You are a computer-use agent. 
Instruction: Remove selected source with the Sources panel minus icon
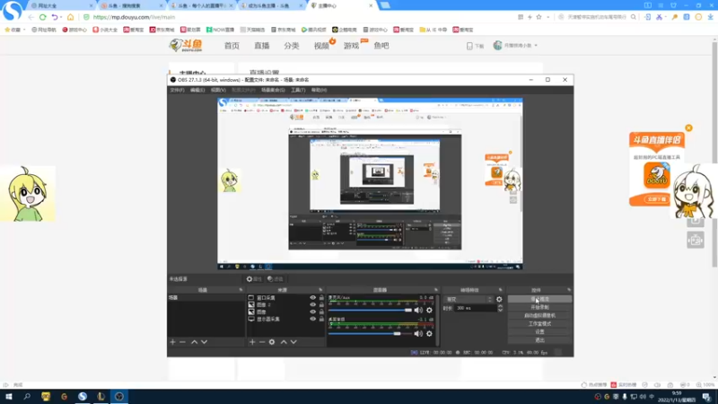[x=262, y=342]
